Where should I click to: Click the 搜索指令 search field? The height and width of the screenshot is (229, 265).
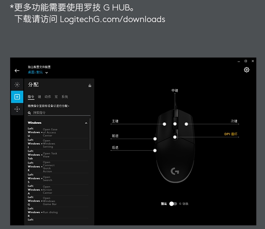click(x=59, y=113)
